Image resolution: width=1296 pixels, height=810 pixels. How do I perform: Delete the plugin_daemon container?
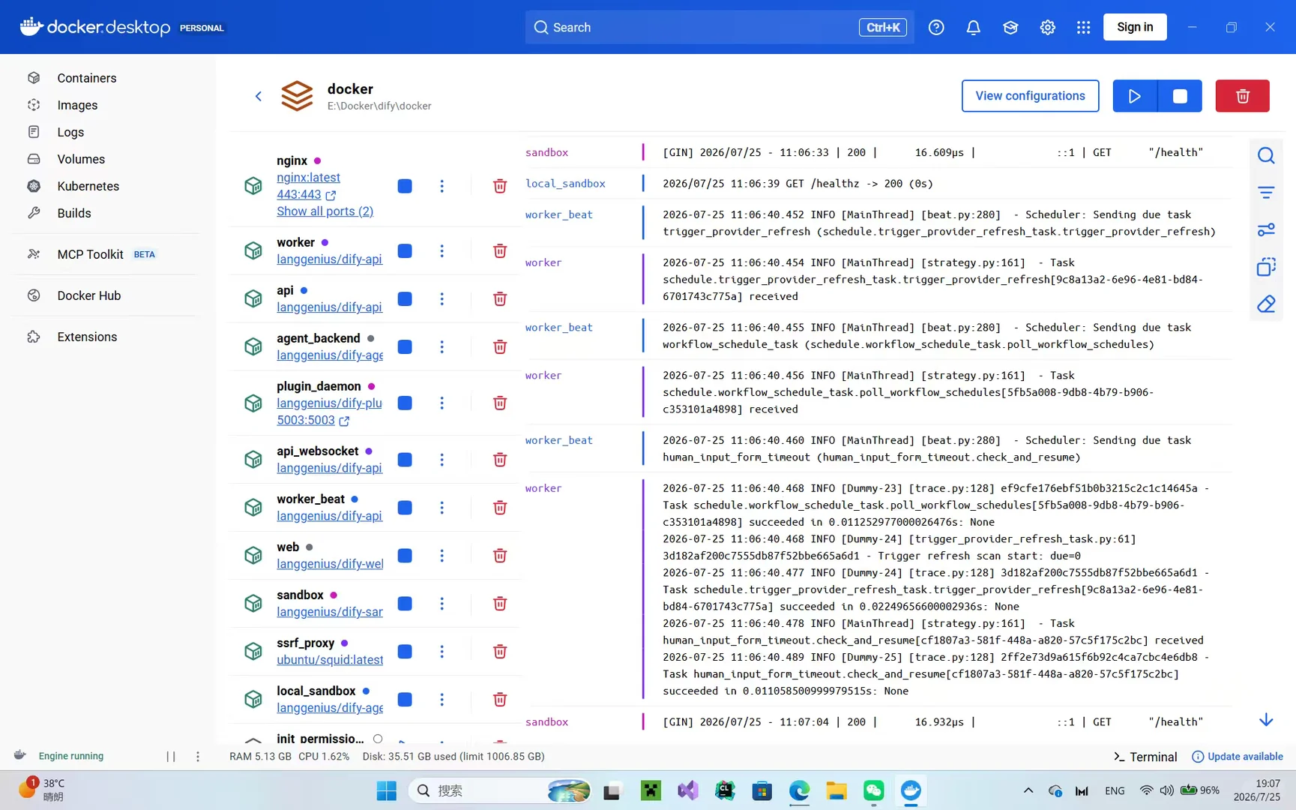(500, 403)
